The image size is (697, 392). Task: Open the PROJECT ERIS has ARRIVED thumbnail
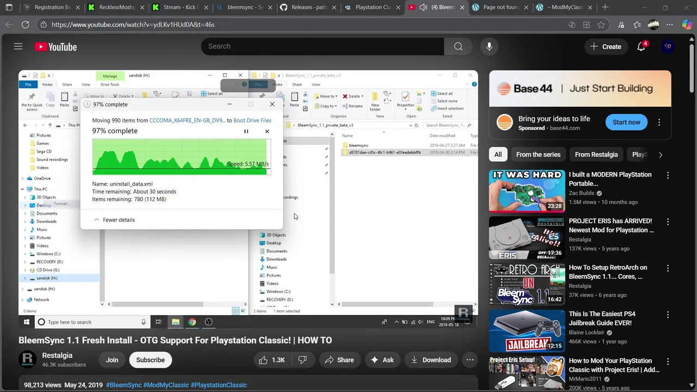coord(527,237)
